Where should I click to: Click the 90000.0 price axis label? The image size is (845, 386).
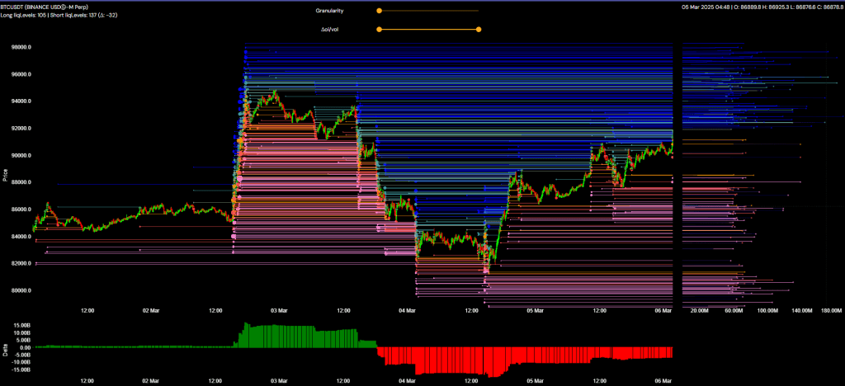tap(21, 155)
